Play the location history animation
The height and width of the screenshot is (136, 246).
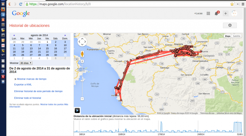tap(77, 110)
